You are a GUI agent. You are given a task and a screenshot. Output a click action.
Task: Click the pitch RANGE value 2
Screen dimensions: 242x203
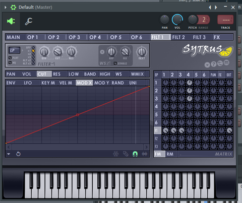(204, 20)
